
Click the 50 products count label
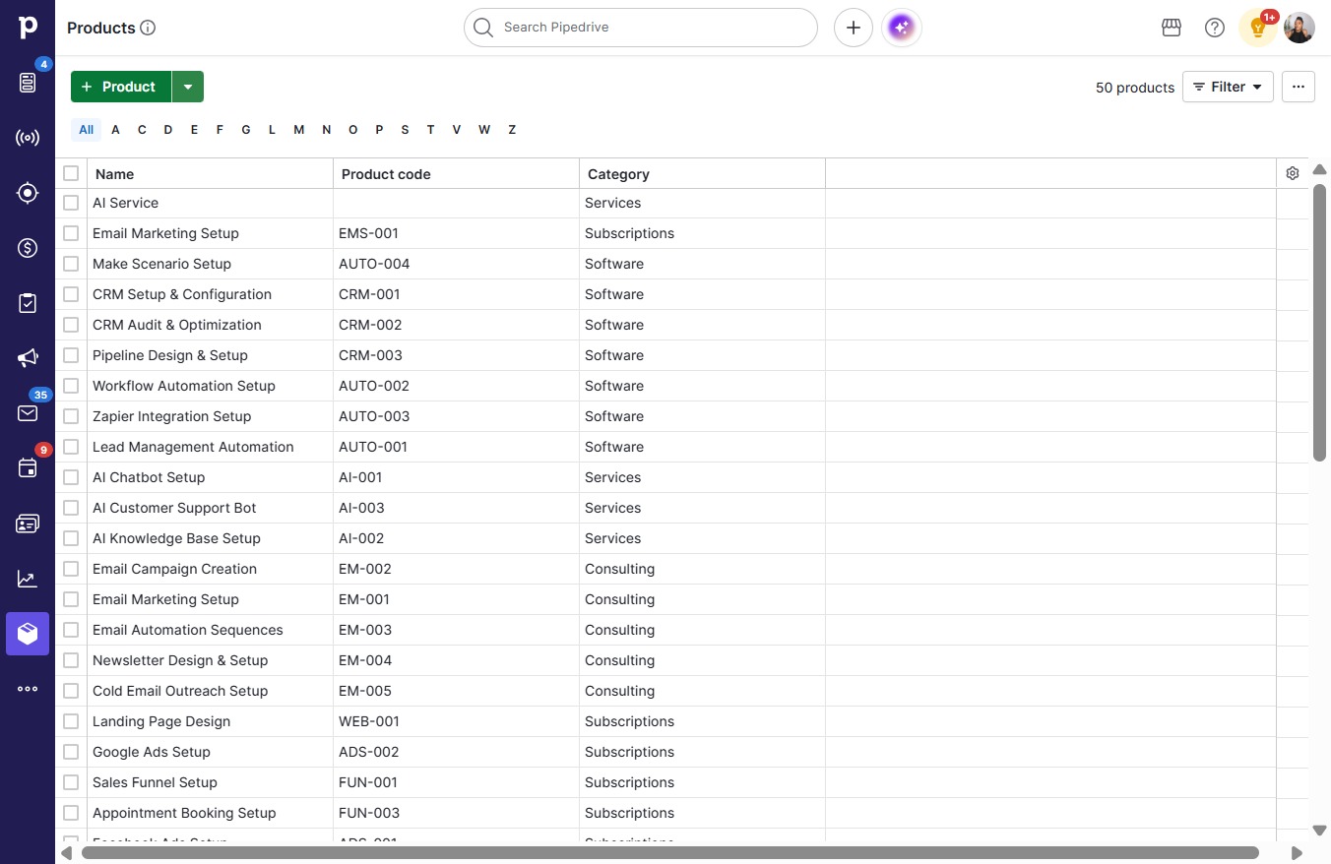tap(1135, 88)
